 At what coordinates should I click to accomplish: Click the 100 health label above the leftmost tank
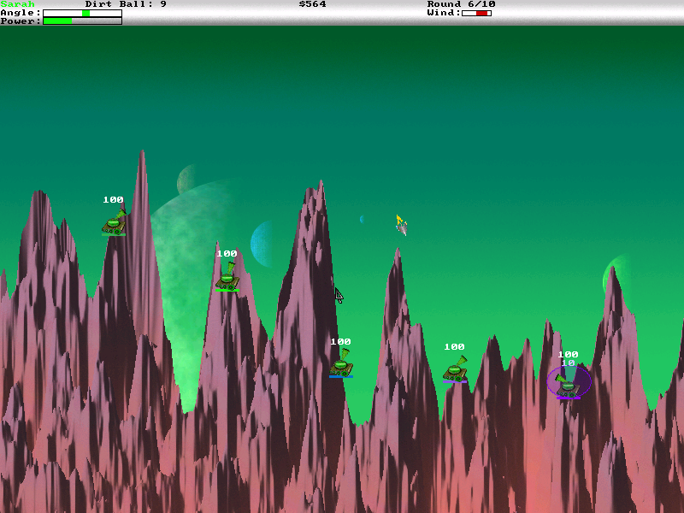click(113, 200)
